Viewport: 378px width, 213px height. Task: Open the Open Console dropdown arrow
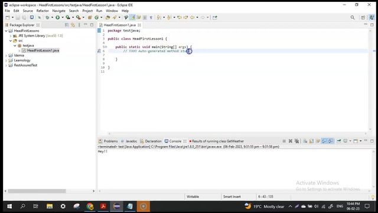click(361, 141)
